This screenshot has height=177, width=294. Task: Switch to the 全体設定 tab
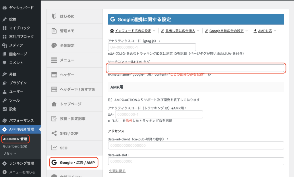click(74, 46)
